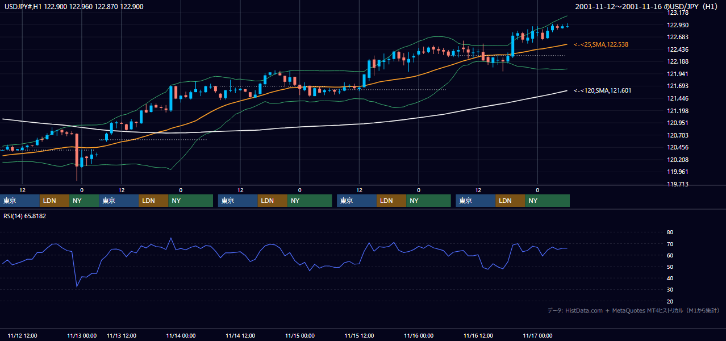Screen dimensions: 726x341
Task: Select the 11/16 00:00 time axis label
Action: tap(419, 335)
